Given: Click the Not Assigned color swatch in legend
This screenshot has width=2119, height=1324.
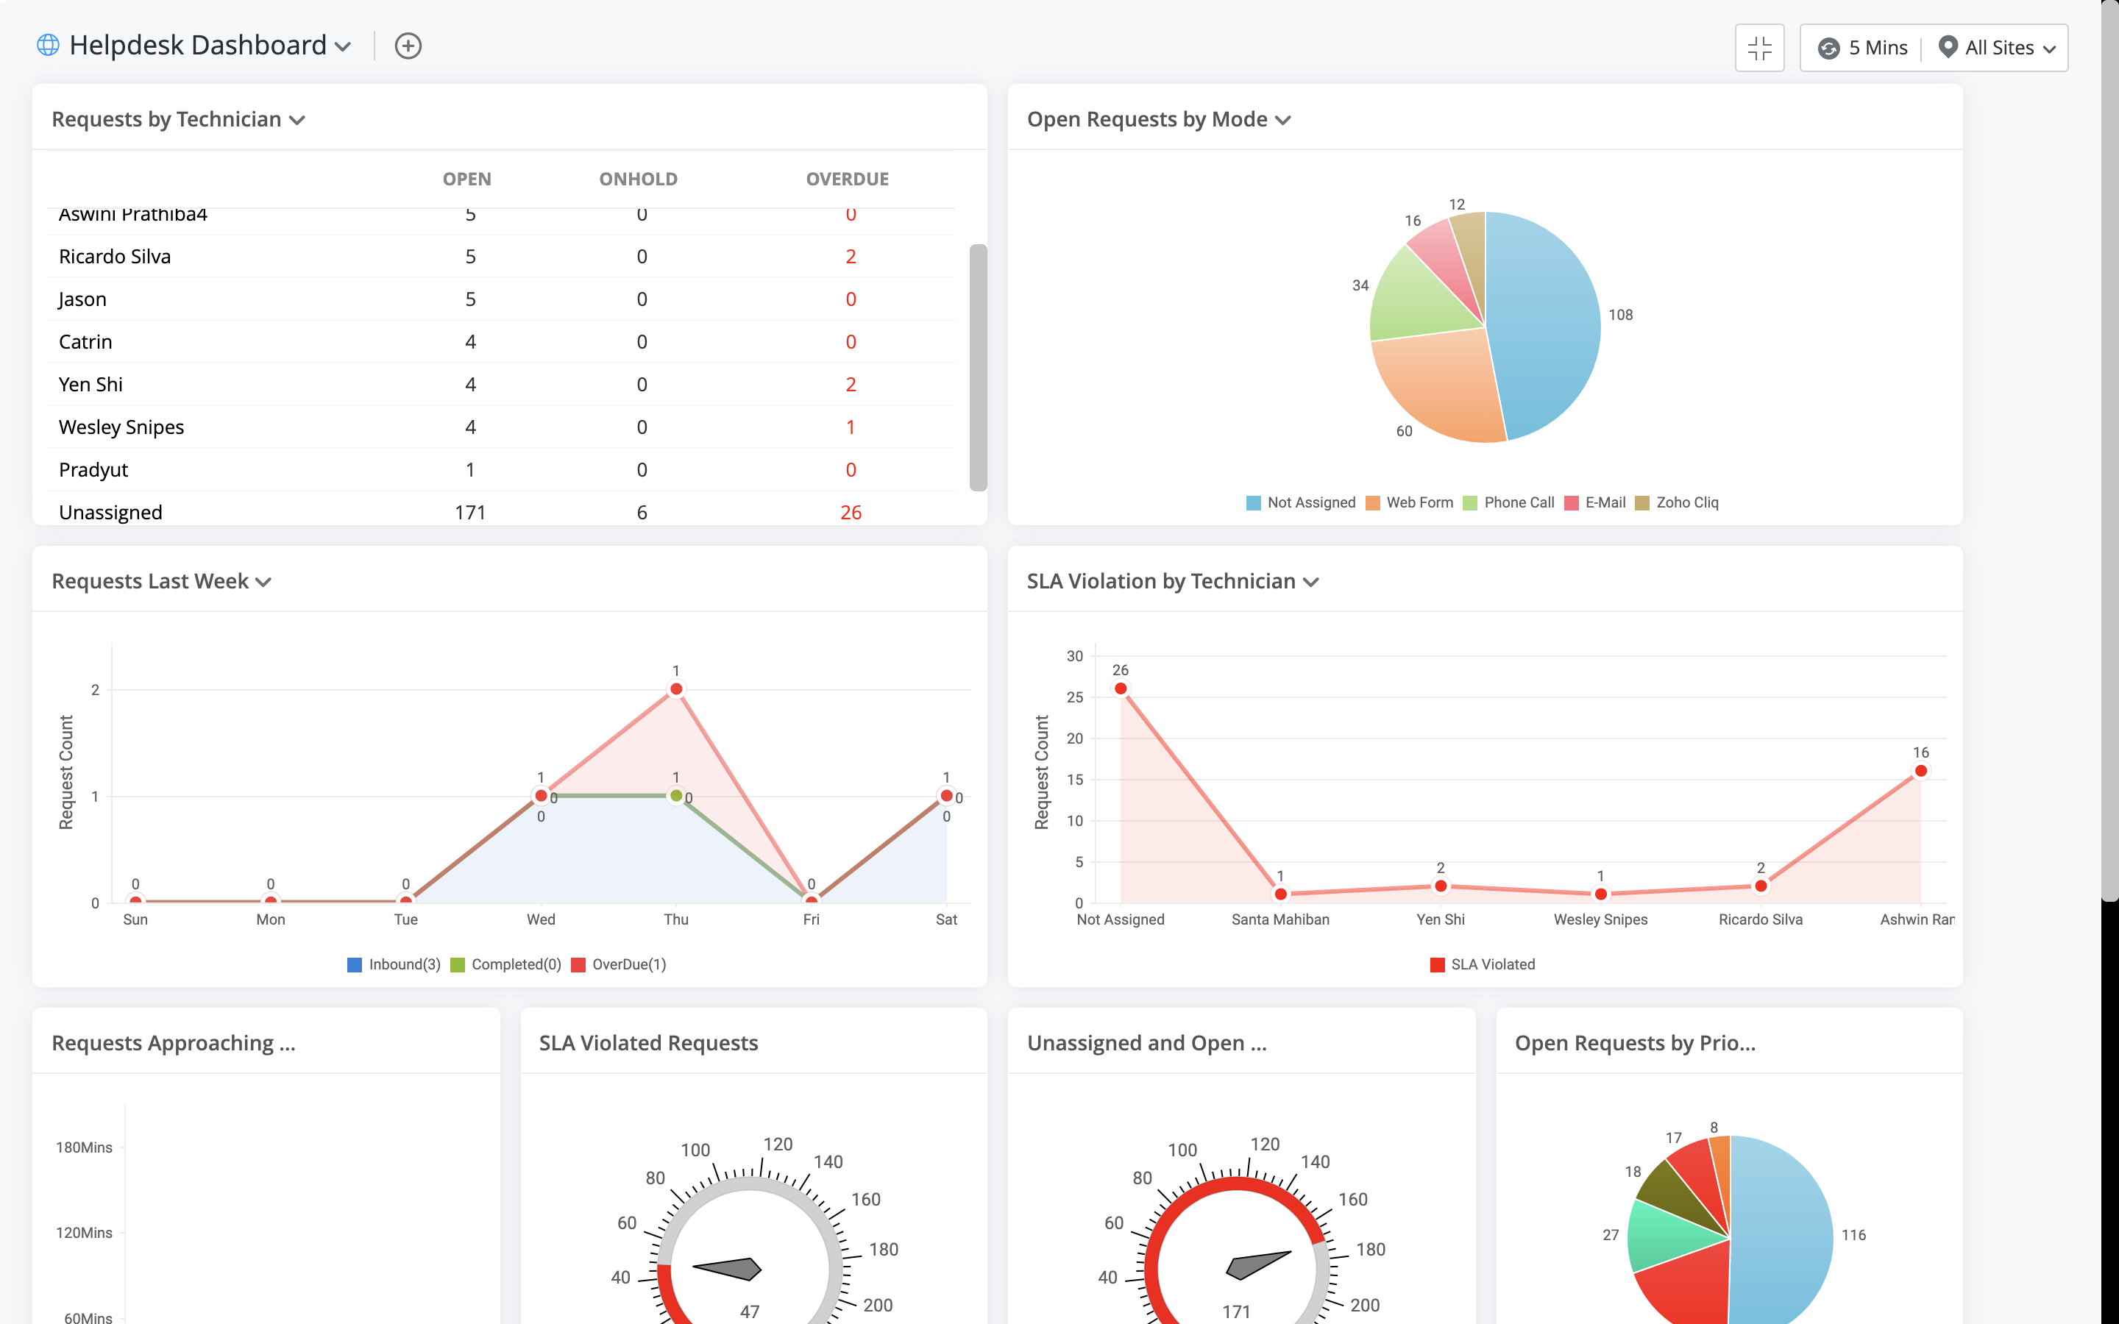Looking at the screenshot, I should point(1253,502).
